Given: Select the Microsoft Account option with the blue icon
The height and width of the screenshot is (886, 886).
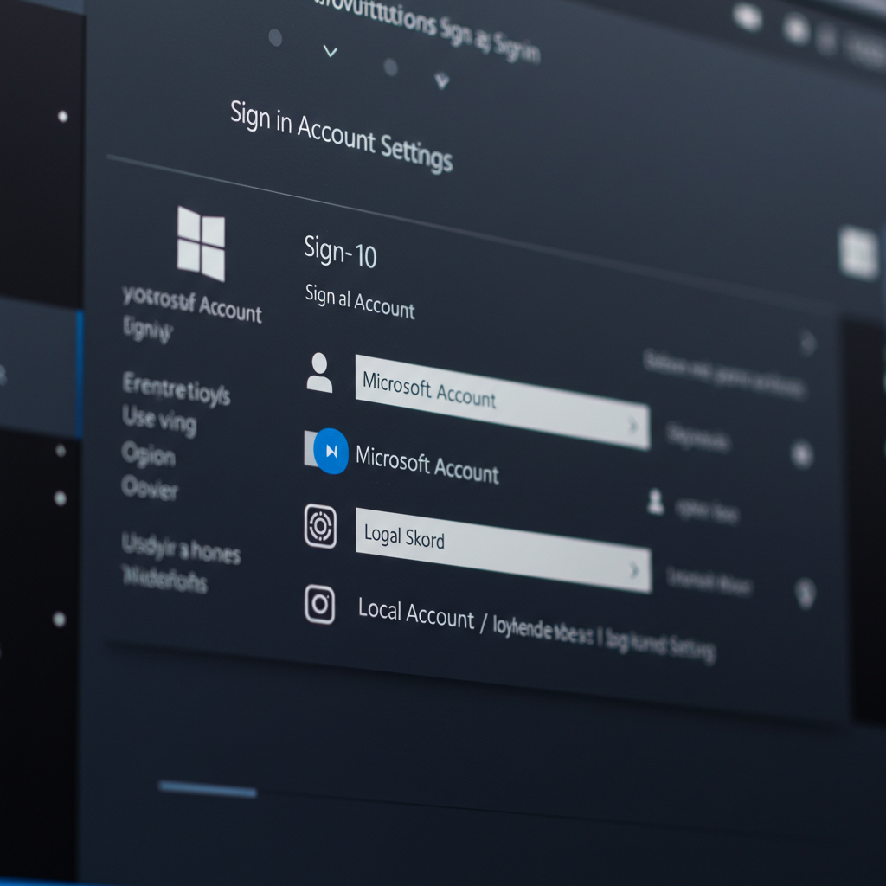Looking at the screenshot, I should pos(427,465).
